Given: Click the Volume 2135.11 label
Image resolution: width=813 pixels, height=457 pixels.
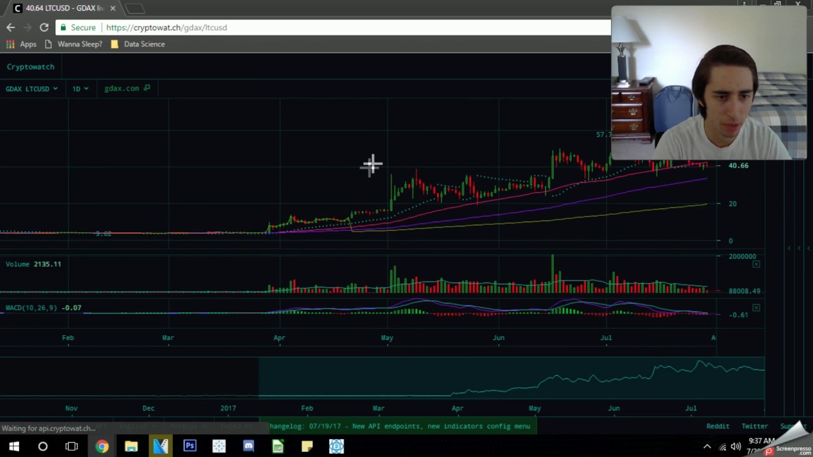Looking at the screenshot, I should (33, 264).
